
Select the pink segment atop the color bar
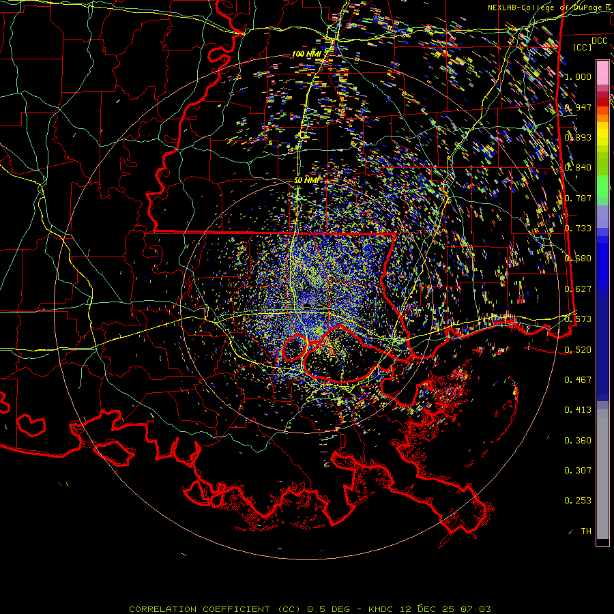602,72
